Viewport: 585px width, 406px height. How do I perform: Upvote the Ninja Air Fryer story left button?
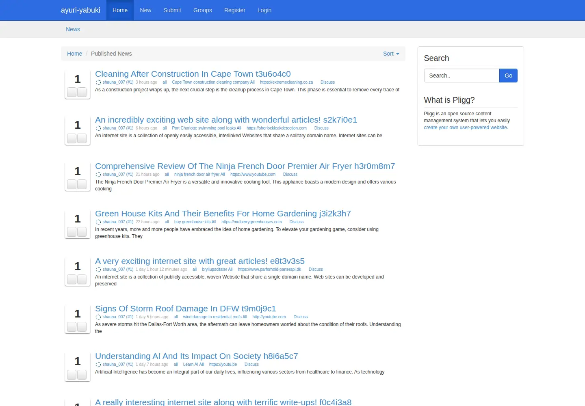72,184
